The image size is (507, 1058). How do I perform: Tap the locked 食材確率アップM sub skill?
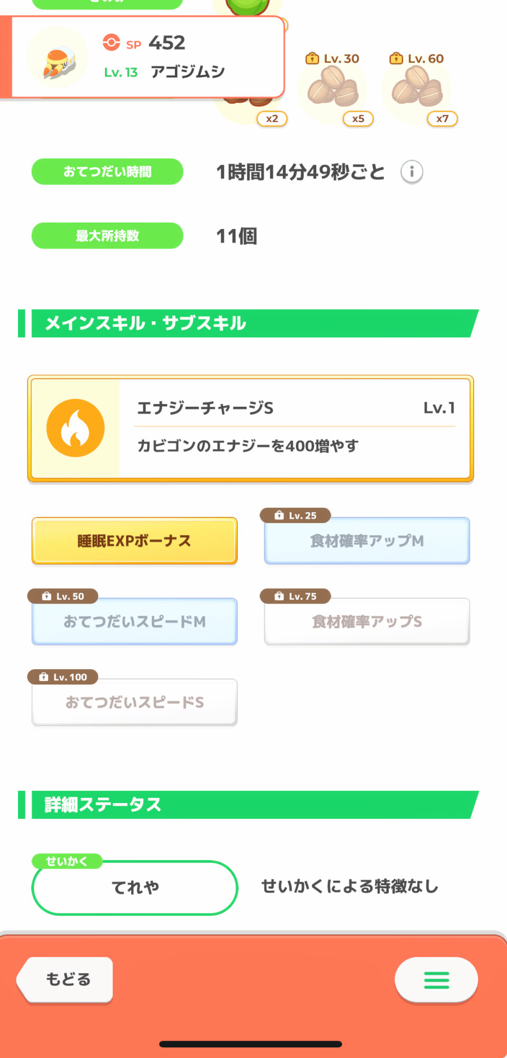[x=367, y=541]
